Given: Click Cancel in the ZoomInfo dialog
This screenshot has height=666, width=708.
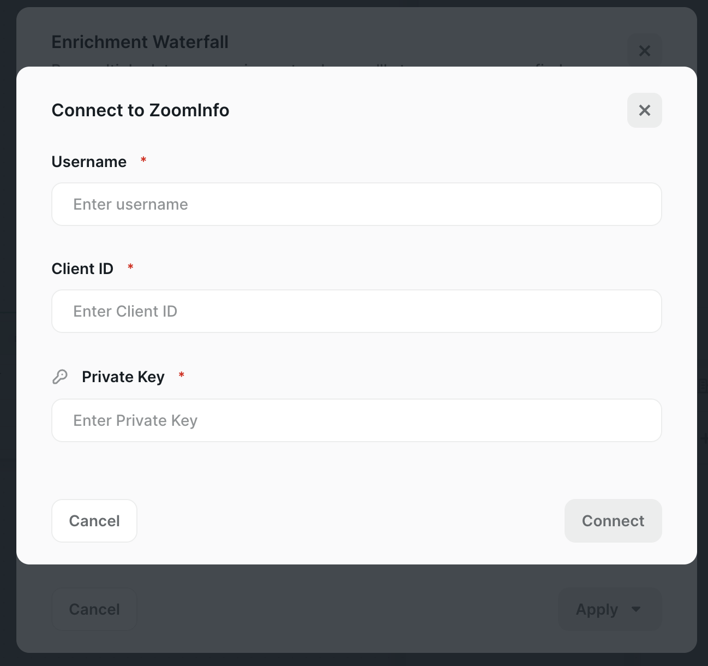Looking at the screenshot, I should [94, 521].
